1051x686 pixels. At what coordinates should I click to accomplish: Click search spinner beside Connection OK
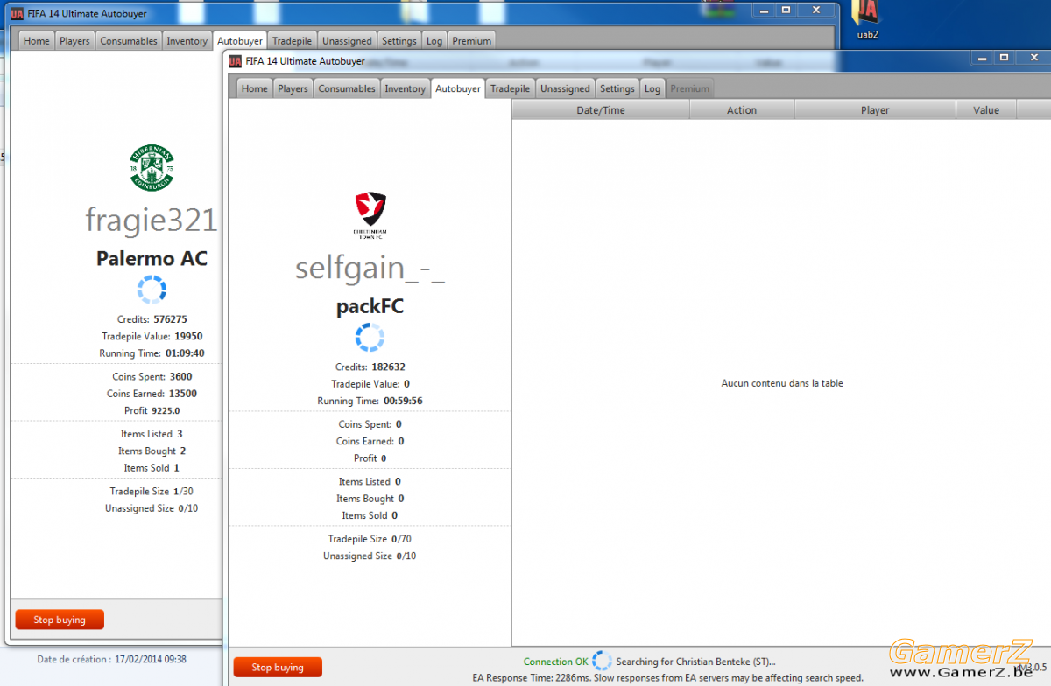pyautogui.click(x=602, y=661)
